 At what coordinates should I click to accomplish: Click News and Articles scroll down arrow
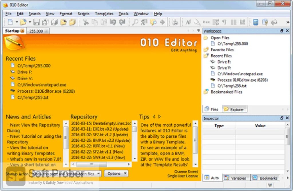(x=66, y=164)
